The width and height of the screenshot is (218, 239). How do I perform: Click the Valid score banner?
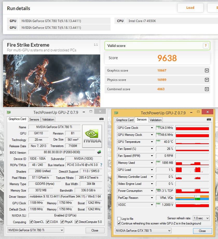157,46
